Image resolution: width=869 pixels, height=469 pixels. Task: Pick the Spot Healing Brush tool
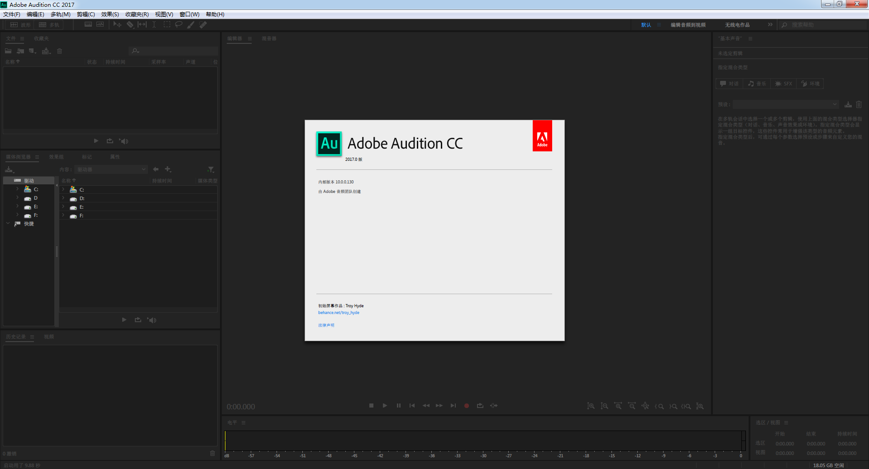203,25
